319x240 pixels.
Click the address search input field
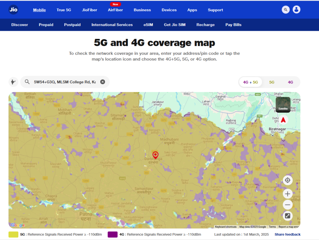point(65,82)
